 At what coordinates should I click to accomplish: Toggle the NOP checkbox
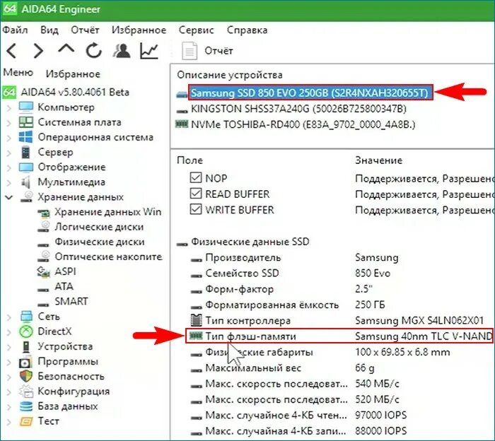[196, 177]
